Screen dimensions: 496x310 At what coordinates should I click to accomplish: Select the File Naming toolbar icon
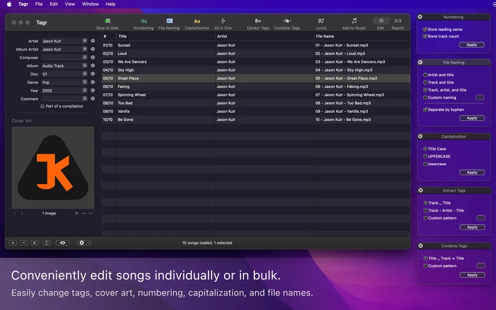169,22
